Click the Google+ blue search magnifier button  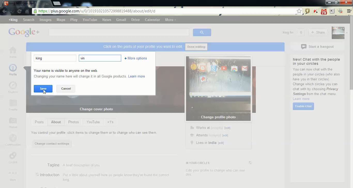coord(202,32)
